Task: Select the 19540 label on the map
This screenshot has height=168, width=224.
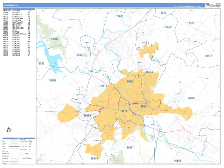Action: pos(94,159)
